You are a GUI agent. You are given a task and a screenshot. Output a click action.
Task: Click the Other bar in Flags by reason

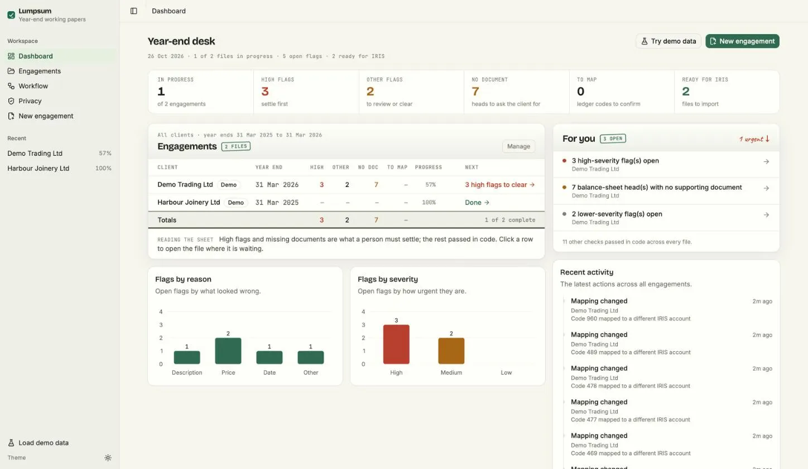click(311, 357)
